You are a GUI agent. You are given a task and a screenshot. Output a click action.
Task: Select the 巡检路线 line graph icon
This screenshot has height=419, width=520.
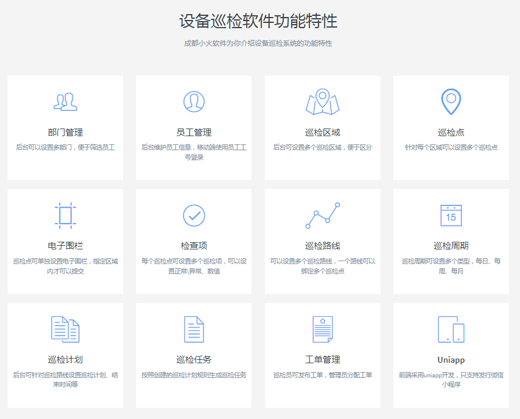pos(322,215)
